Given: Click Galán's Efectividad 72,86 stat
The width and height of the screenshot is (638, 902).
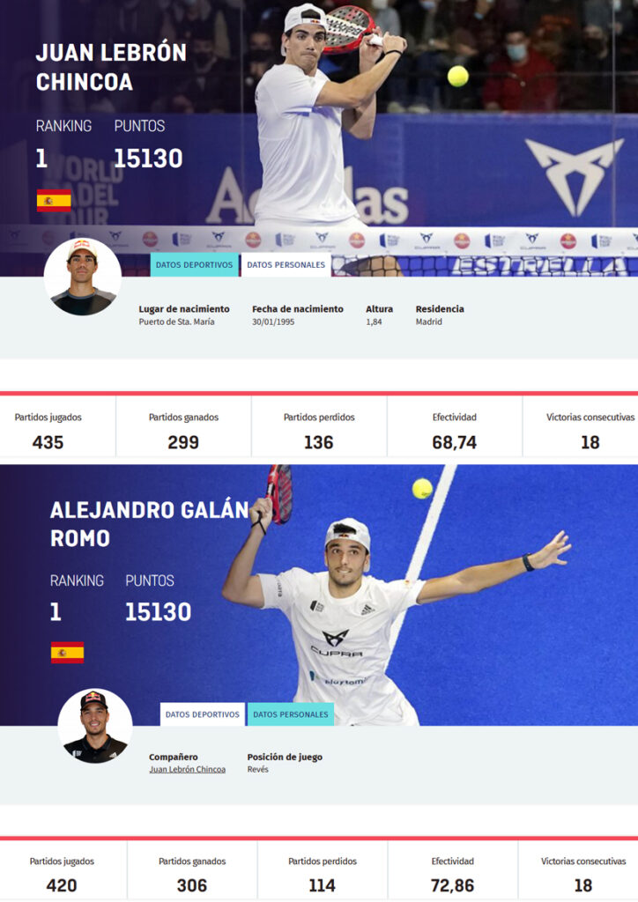Looking at the screenshot, I should point(453,873).
